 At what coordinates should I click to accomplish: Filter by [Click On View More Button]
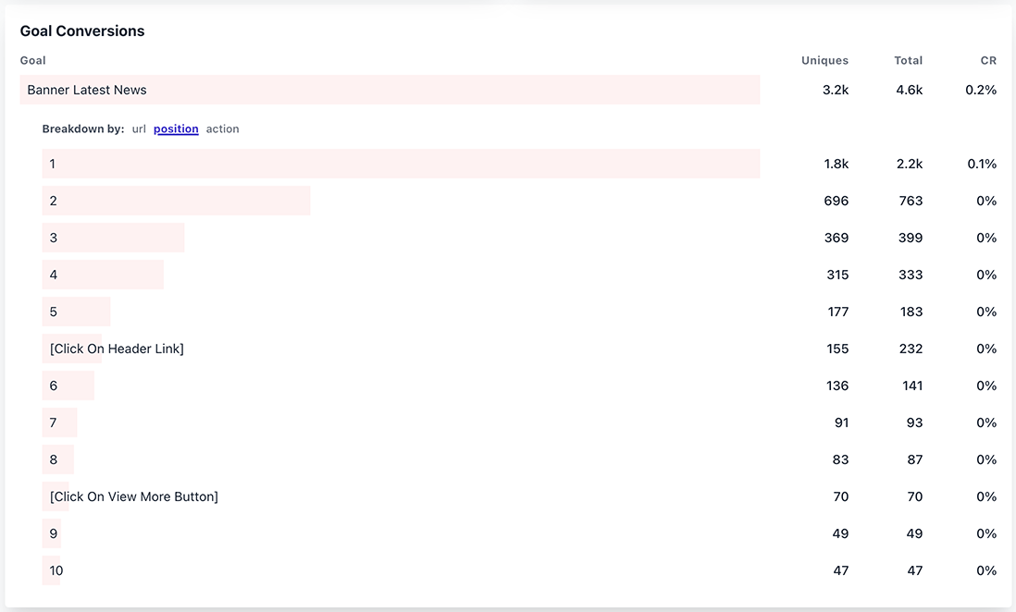point(134,496)
